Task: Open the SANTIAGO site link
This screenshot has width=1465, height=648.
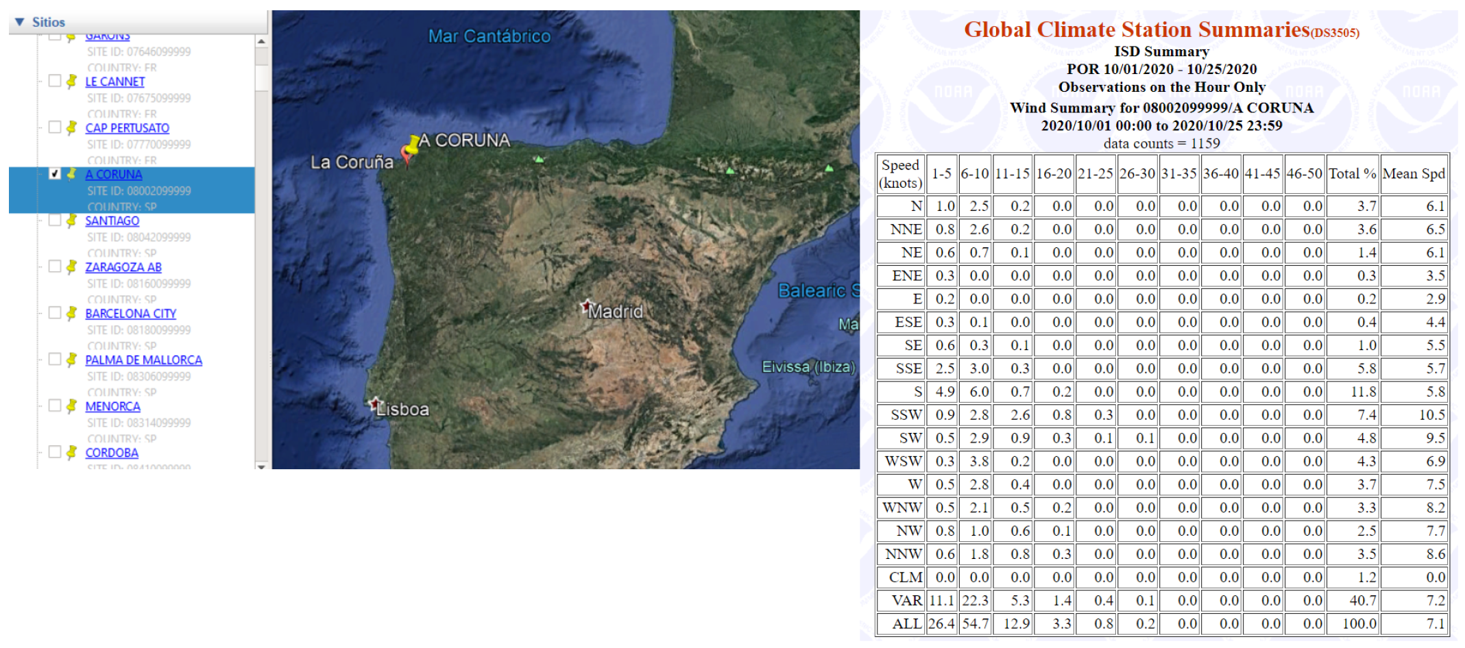Action: (112, 221)
